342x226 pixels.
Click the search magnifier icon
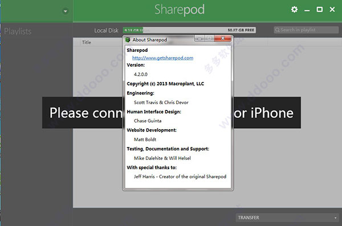pos(277,30)
